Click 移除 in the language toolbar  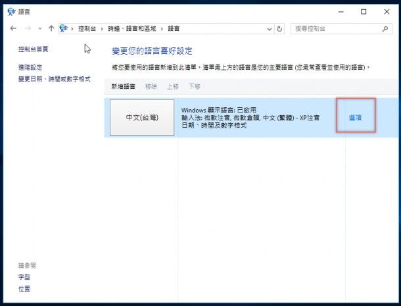pos(151,87)
